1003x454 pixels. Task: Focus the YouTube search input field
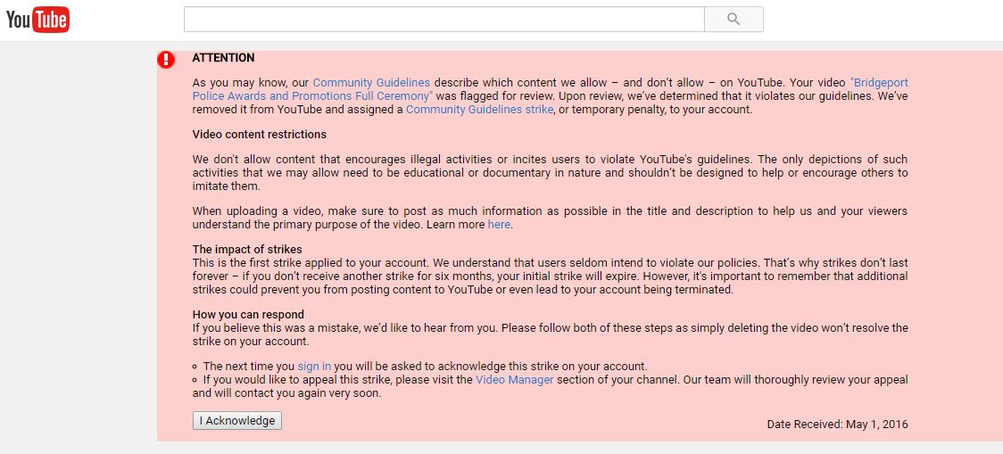coord(443,20)
